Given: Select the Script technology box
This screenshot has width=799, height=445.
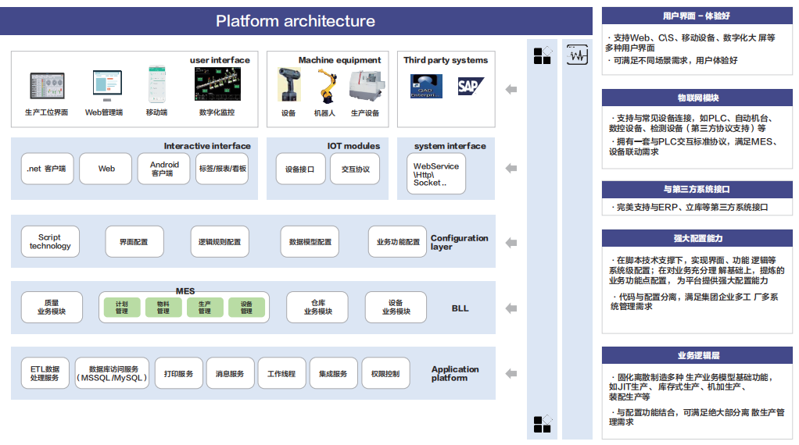Looking at the screenshot, I should click(50, 242).
